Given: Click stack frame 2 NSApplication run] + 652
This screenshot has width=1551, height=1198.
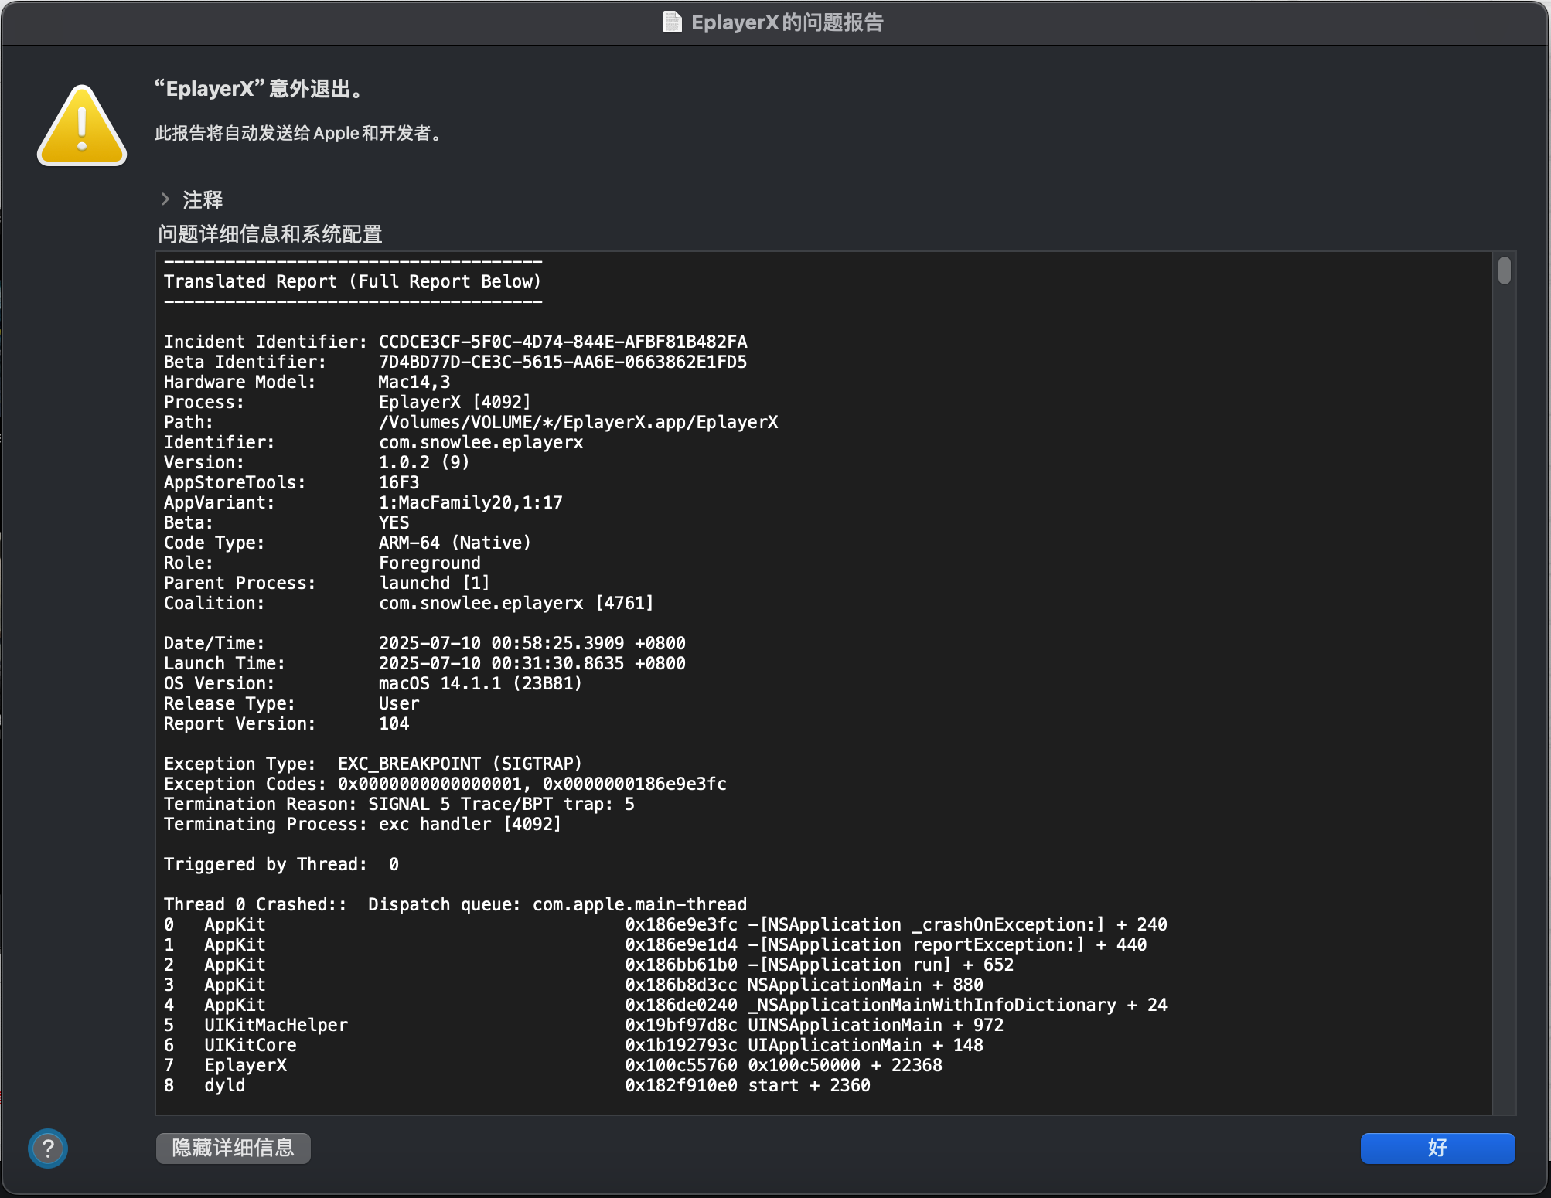Looking at the screenshot, I should pyautogui.click(x=588, y=965).
